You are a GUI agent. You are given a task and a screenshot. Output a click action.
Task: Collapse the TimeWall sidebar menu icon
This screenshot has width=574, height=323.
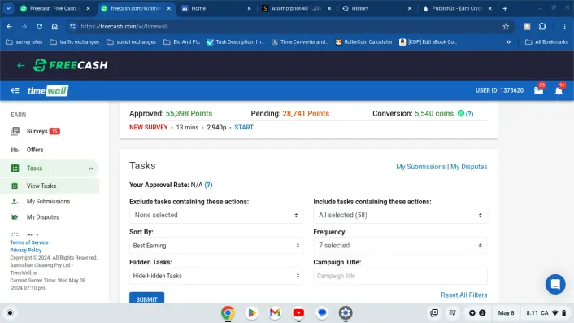coord(15,90)
